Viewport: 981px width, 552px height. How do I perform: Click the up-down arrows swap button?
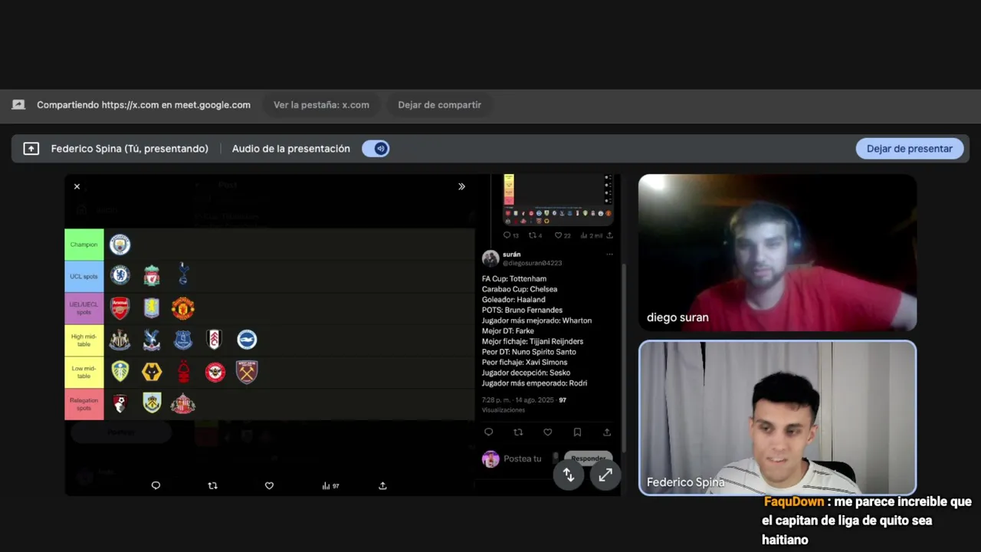pos(569,475)
